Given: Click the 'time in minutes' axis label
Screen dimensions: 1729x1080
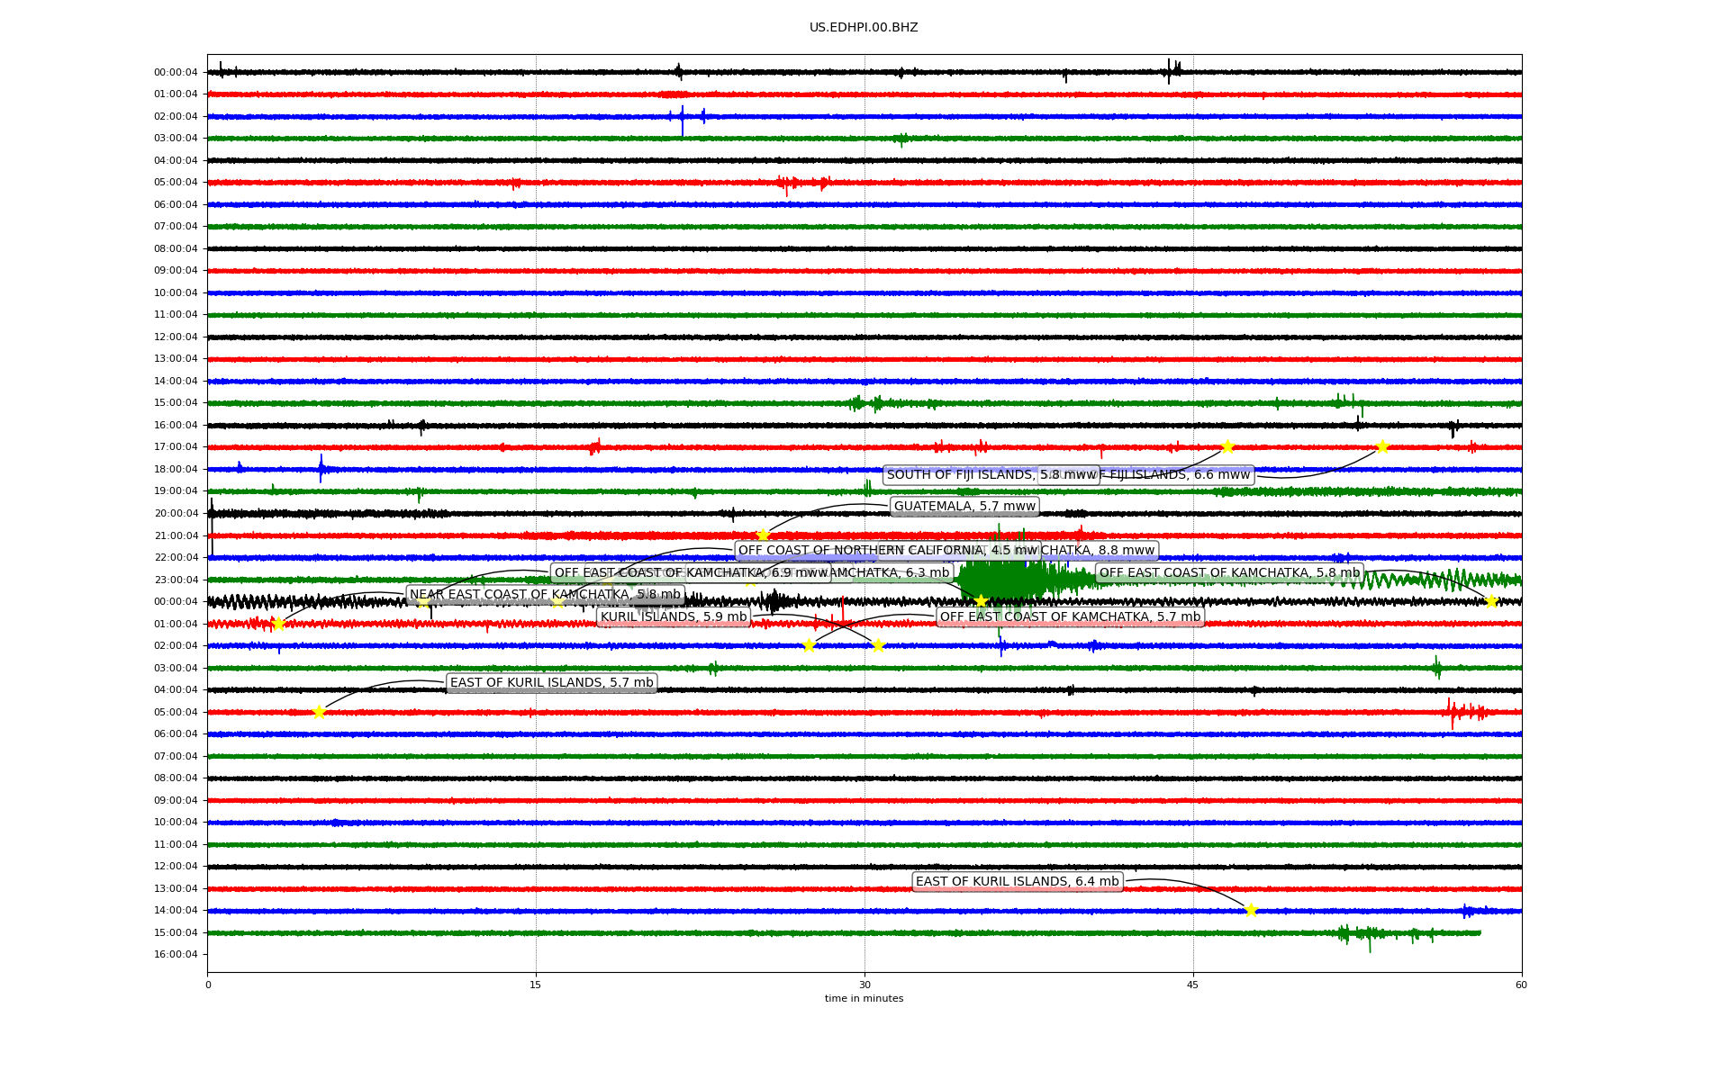Looking at the screenshot, I should pyautogui.click(x=864, y=998).
